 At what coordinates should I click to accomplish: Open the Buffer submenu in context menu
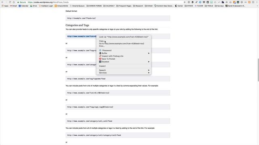[x=123, y=53]
